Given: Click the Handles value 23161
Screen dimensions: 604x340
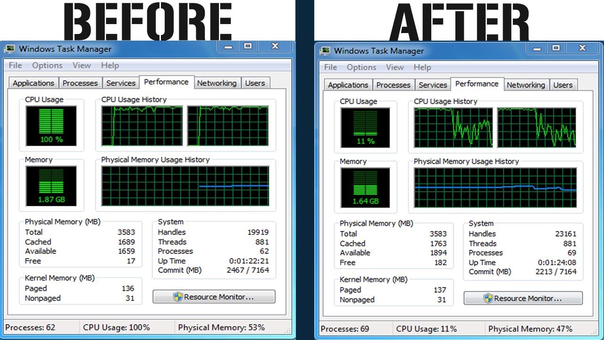Looking at the screenshot, I should pos(566,234).
